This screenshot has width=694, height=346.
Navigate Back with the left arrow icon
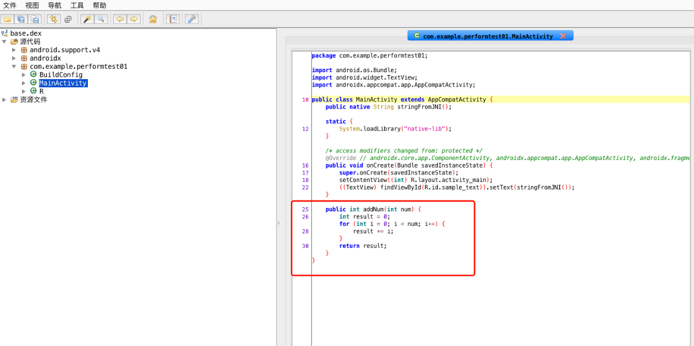click(120, 19)
